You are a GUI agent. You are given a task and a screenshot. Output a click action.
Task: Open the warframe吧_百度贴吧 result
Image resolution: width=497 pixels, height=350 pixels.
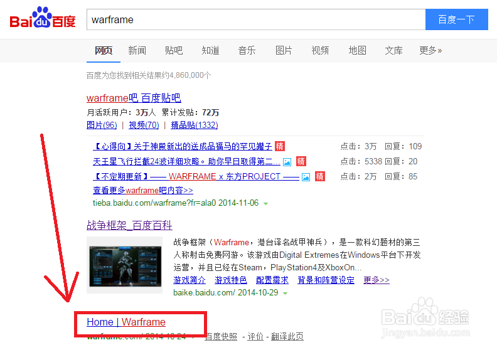point(134,98)
